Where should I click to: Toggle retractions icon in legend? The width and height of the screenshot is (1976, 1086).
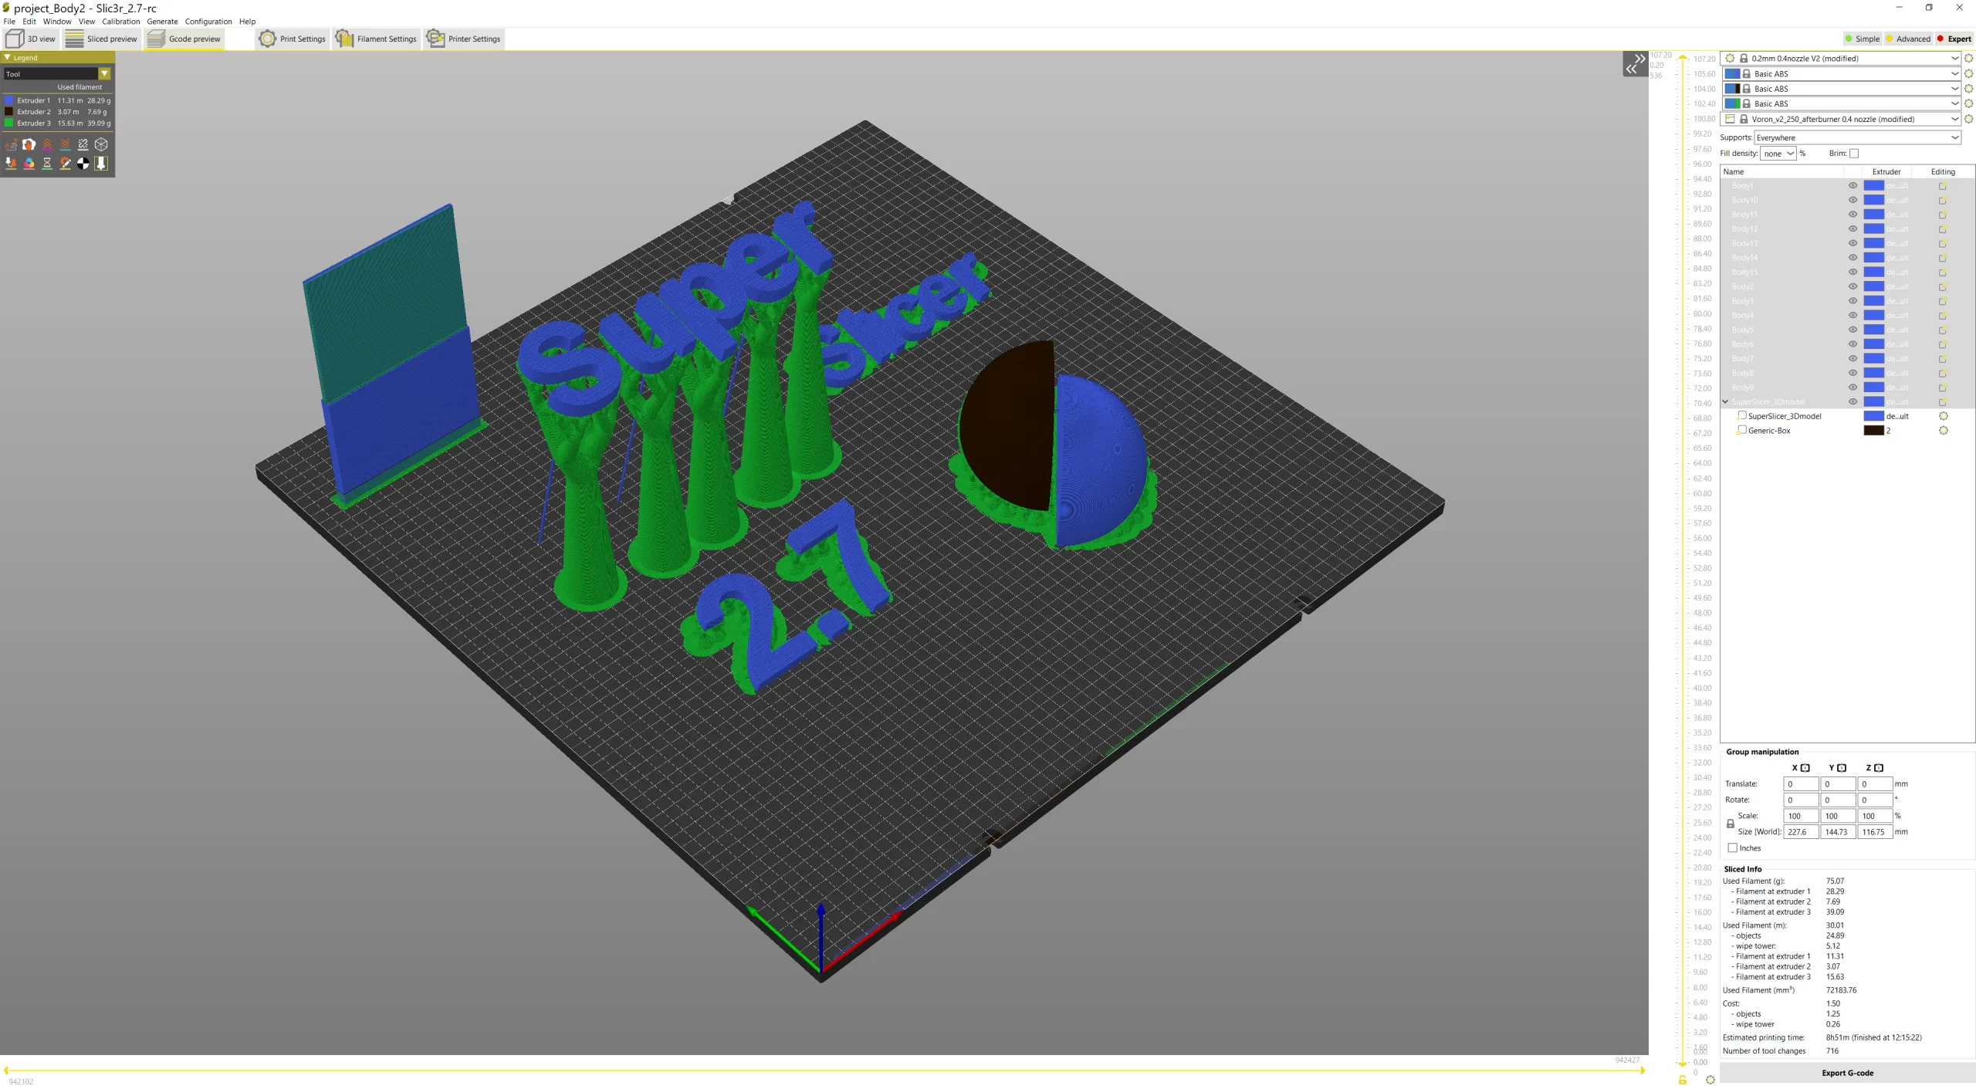pyautogui.click(x=47, y=144)
